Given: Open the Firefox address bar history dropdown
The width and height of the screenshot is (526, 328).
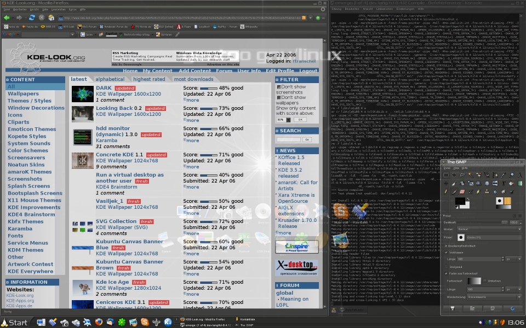Looking at the screenshot, I should [311, 18].
